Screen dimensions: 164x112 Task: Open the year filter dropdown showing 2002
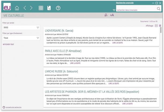21,27
